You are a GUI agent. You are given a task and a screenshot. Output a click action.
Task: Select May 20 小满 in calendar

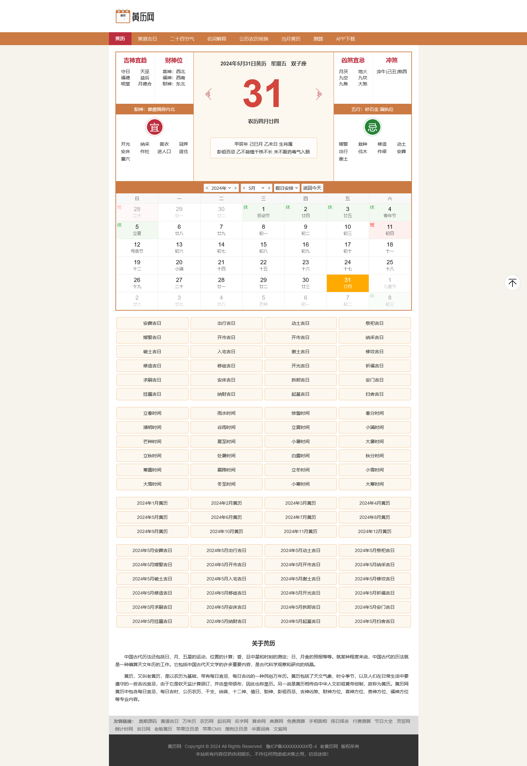click(179, 265)
